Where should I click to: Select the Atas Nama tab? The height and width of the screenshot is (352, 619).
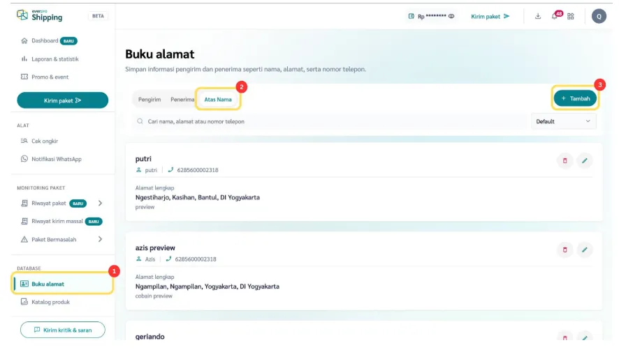tap(218, 100)
